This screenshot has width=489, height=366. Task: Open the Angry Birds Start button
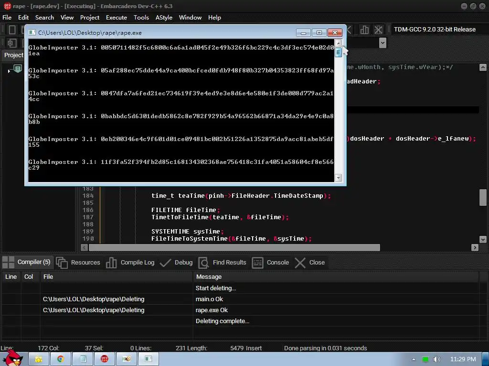click(x=14, y=358)
